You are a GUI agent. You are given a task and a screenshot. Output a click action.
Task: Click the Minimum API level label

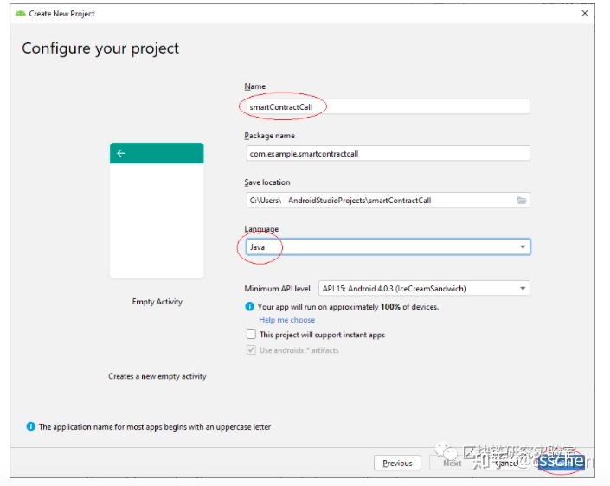pos(277,289)
